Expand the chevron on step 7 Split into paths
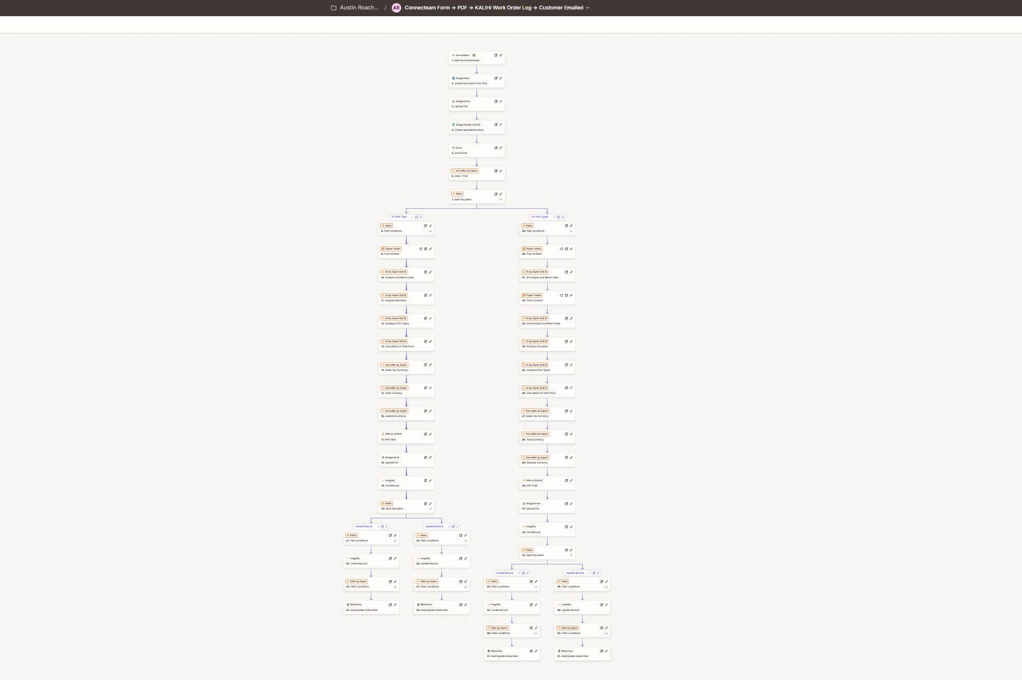Screen dimensions: 1022x680 [501, 199]
